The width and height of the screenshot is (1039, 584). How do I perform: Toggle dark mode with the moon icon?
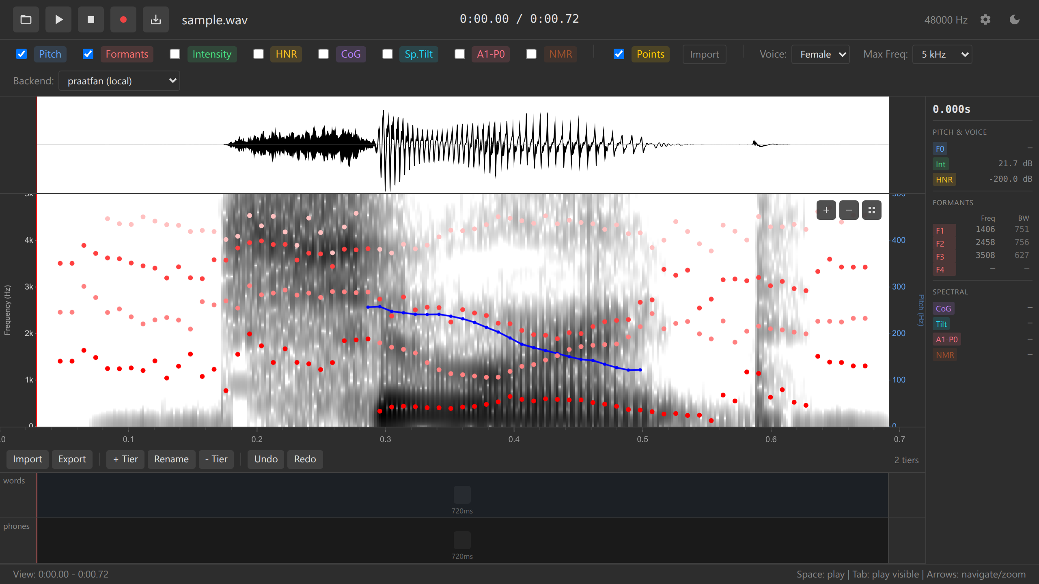[x=1015, y=19]
